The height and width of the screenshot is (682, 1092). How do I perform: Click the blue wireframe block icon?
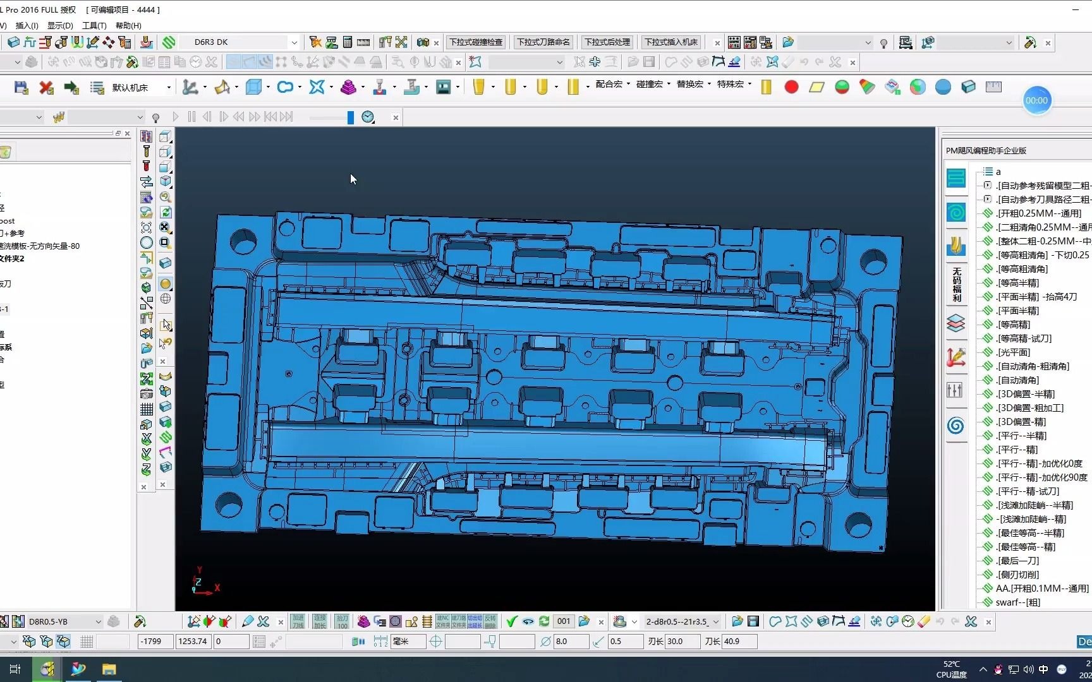coord(253,87)
